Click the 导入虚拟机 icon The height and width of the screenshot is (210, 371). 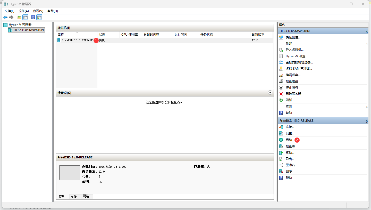281,50
